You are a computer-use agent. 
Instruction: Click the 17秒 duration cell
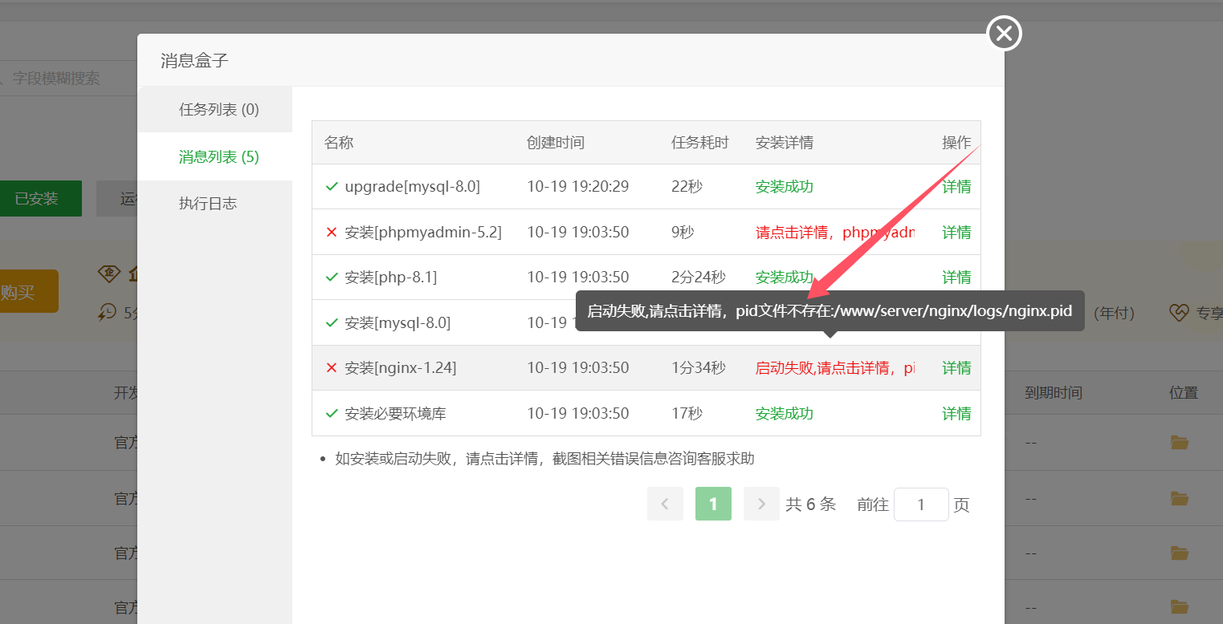coord(687,414)
